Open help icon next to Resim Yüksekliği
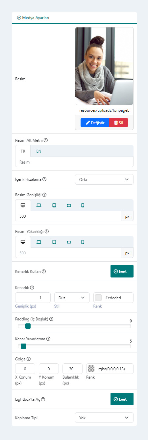The width and height of the screenshot is (148, 440). (x=46, y=232)
